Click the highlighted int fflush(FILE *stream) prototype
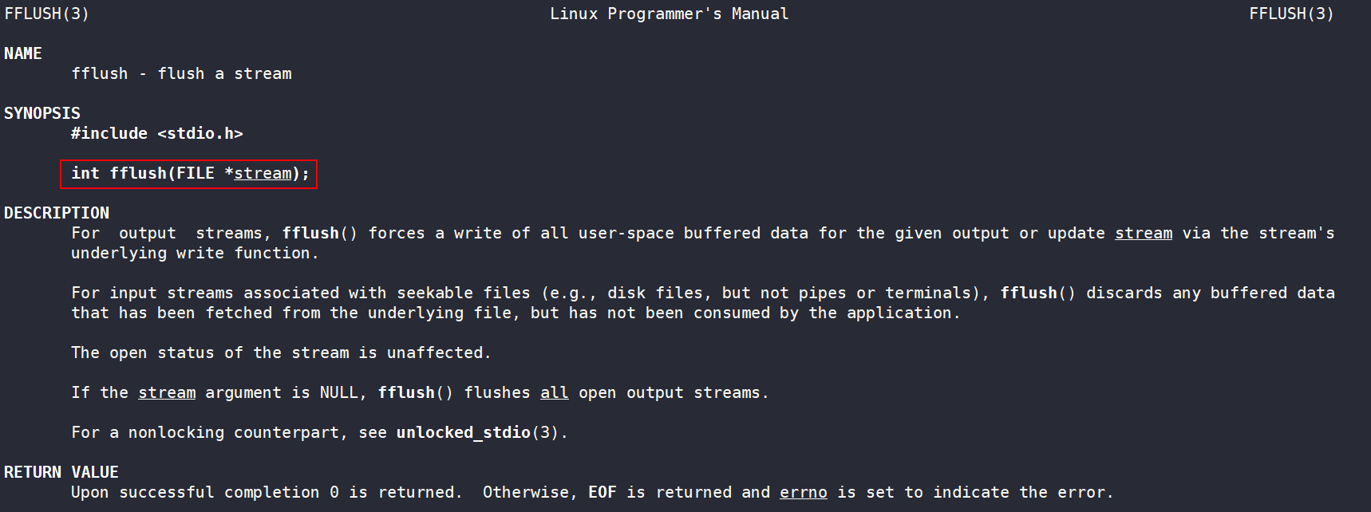Viewport: 1371px width, 512px height. [189, 174]
